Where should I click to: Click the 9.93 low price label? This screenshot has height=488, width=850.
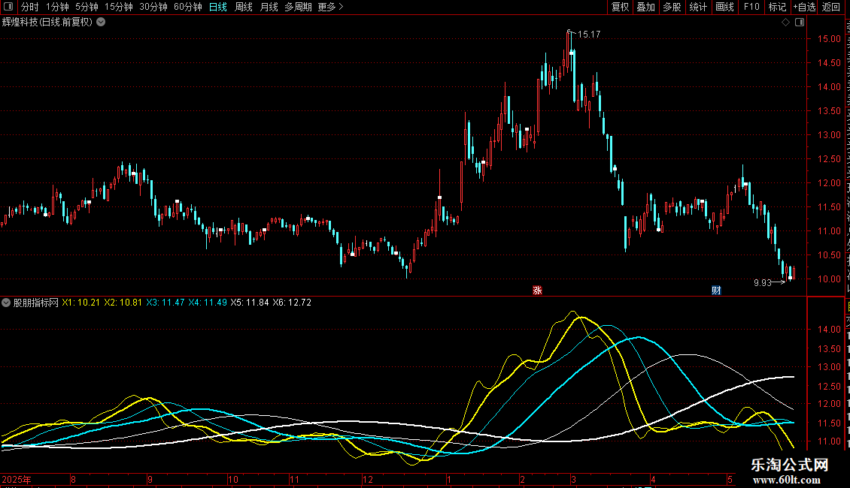(x=762, y=282)
